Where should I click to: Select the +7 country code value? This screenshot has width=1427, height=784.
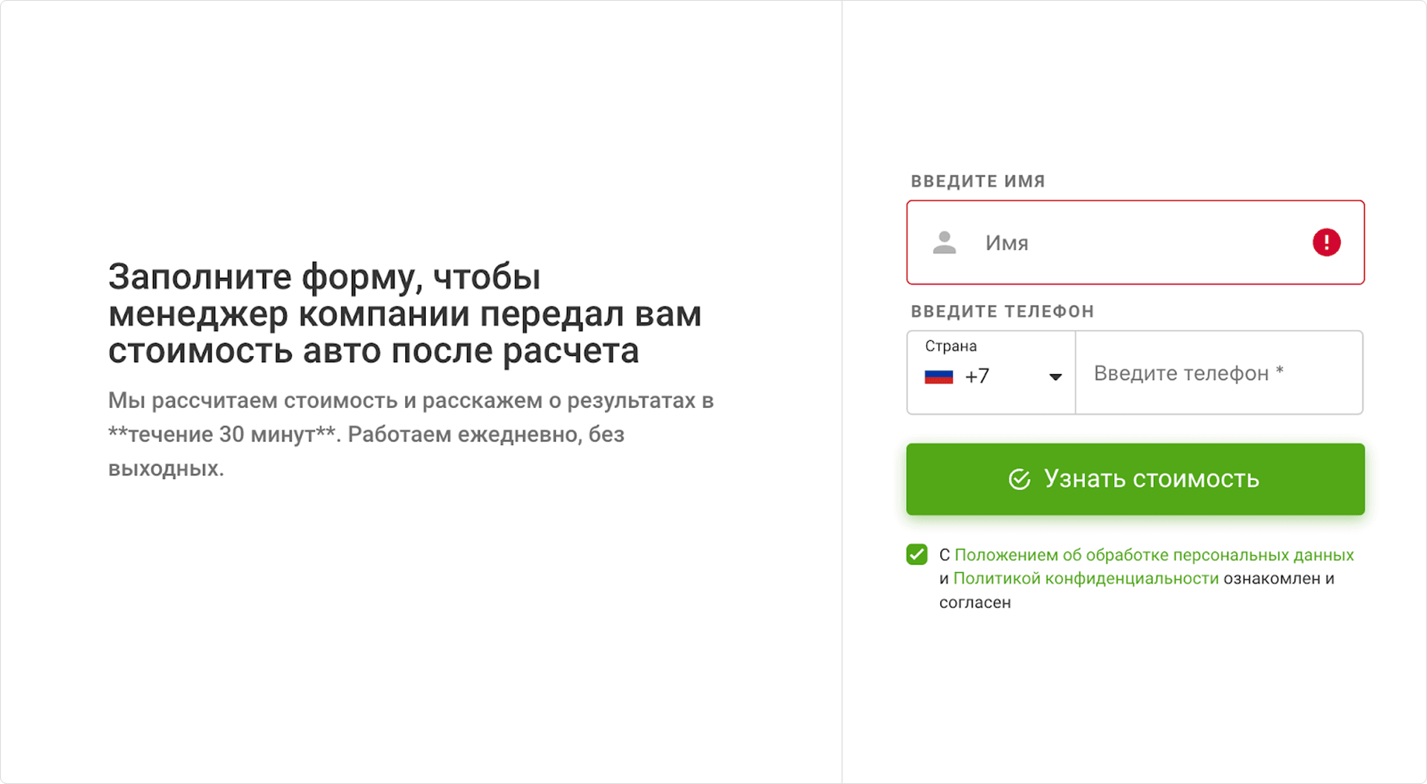click(977, 377)
